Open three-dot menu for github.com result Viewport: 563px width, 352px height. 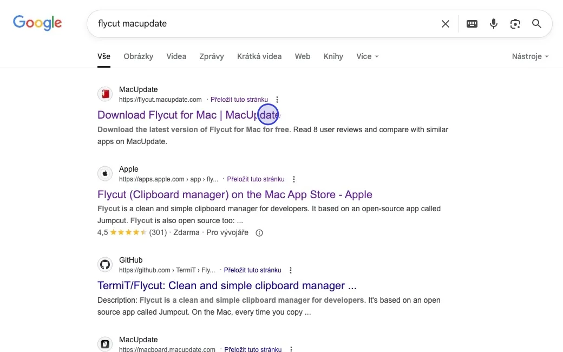click(x=291, y=270)
